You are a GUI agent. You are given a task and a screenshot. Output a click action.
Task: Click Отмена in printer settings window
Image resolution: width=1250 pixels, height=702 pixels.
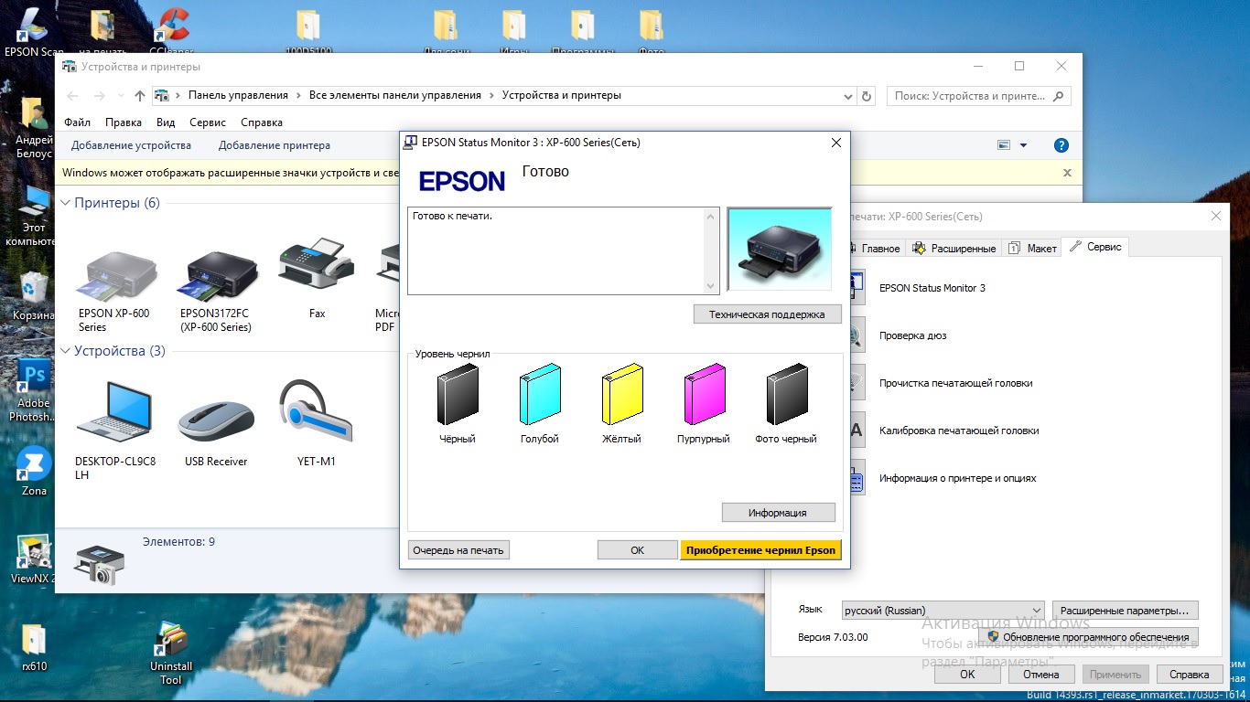[1041, 675]
